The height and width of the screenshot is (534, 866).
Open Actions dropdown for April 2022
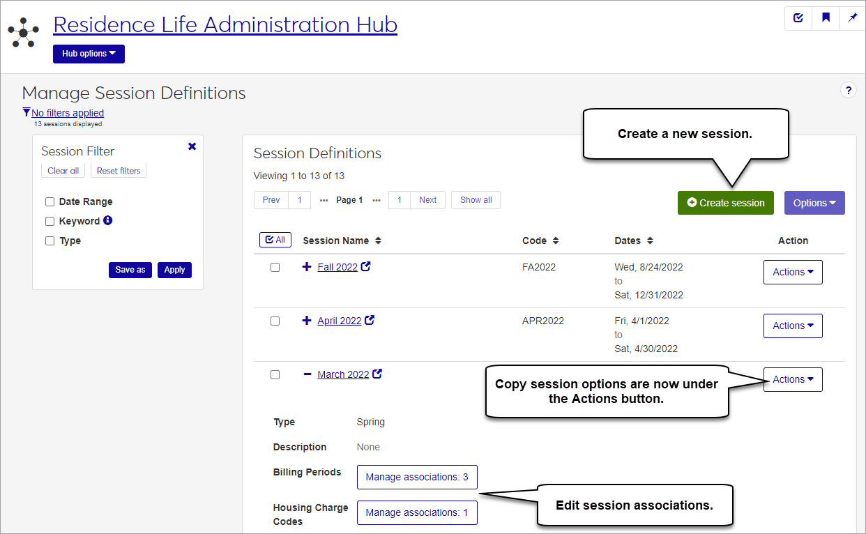click(793, 326)
